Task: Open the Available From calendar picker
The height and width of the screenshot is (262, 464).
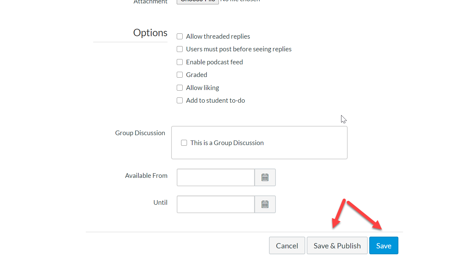Action: (x=265, y=177)
